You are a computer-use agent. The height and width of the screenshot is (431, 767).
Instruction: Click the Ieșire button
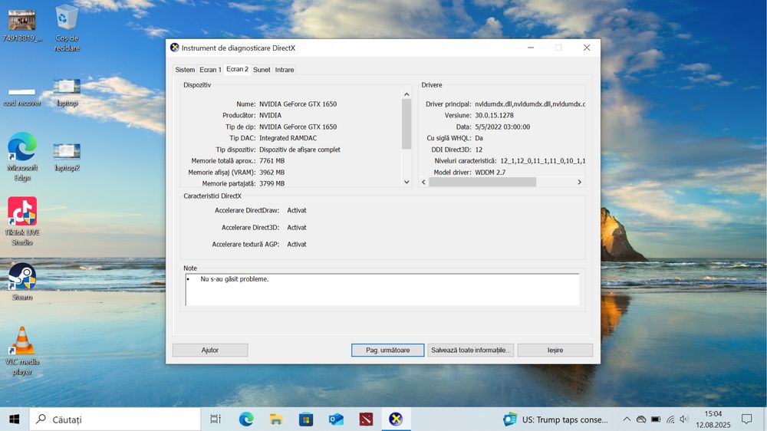(555, 350)
